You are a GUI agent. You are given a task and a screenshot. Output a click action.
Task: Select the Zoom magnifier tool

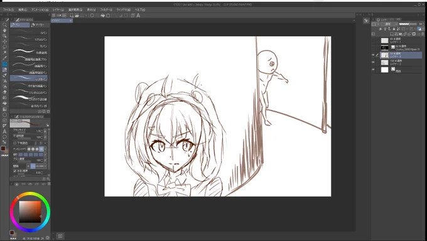click(4, 24)
